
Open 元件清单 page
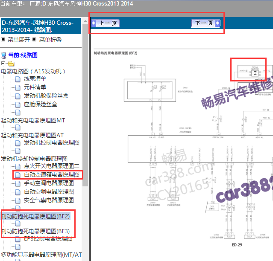(x=35, y=87)
